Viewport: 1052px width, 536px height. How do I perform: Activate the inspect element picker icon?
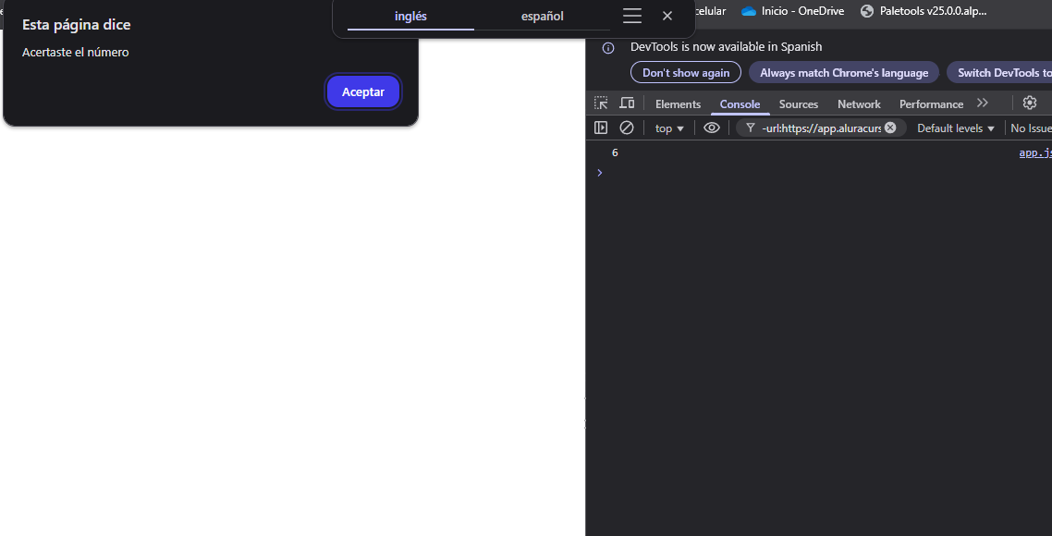pyautogui.click(x=601, y=104)
